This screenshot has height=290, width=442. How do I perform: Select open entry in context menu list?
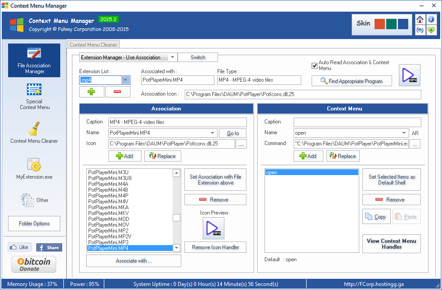click(312, 172)
